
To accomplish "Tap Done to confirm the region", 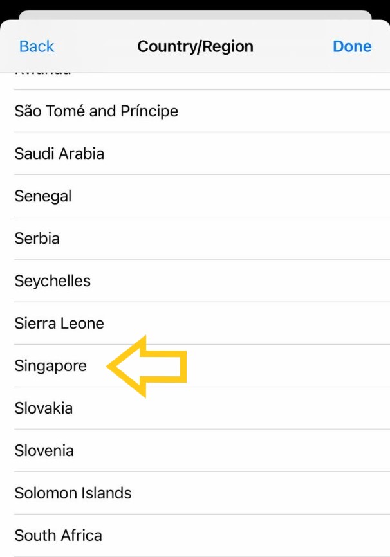I will [x=352, y=46].
